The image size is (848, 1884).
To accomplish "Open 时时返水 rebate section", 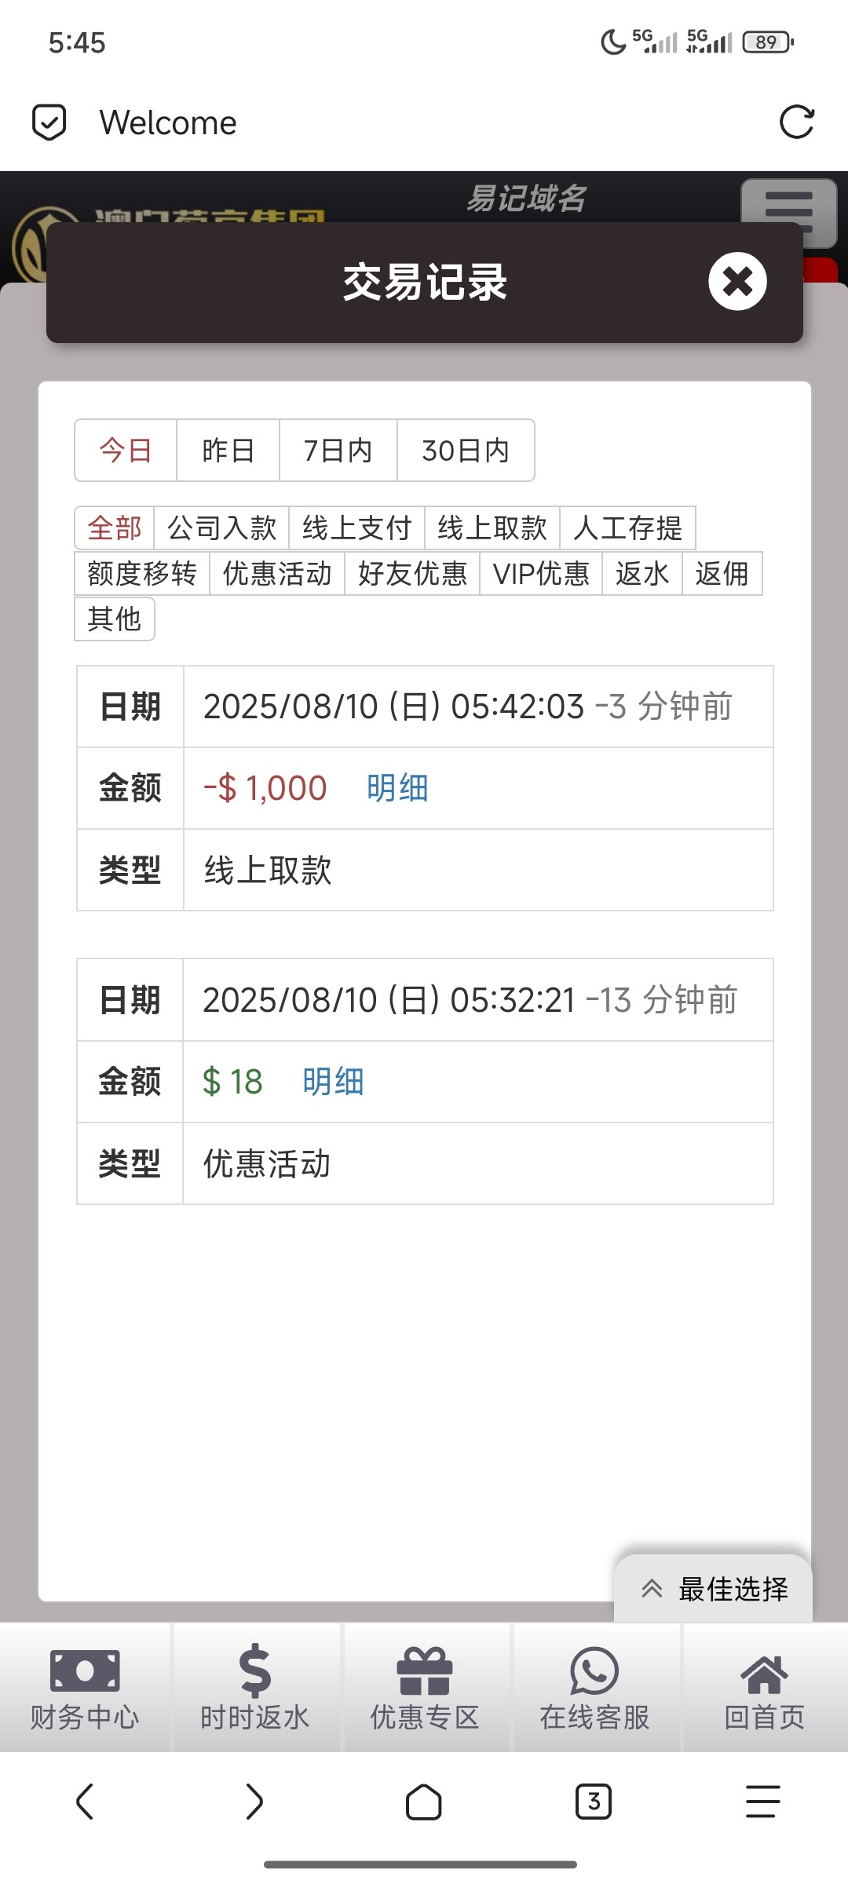I will coord(255,1688).
